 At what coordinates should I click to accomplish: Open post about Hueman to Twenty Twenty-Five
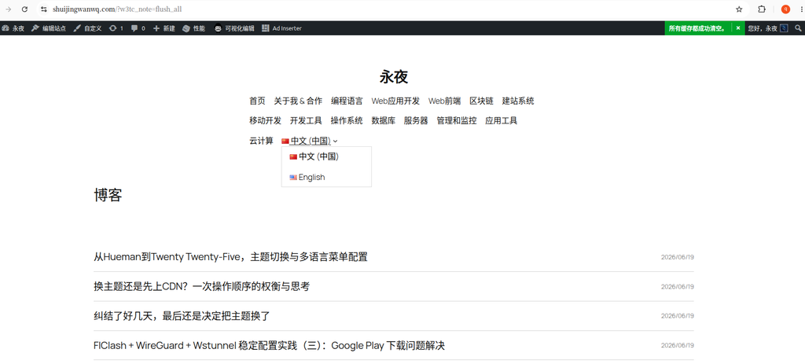pyautogui.click(x=230, y=257)
